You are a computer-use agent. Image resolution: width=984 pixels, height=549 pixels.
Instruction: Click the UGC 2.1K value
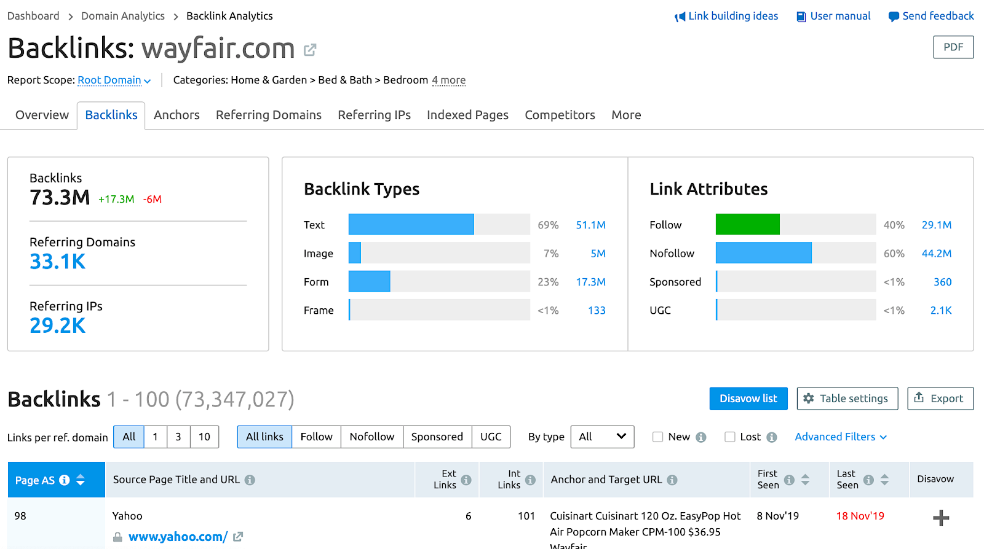coord(940,310)
